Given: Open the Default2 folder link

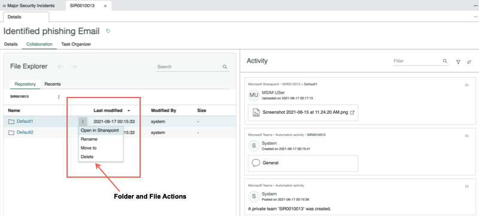Looking at the screenshot, I should click(x=25, y=132).
